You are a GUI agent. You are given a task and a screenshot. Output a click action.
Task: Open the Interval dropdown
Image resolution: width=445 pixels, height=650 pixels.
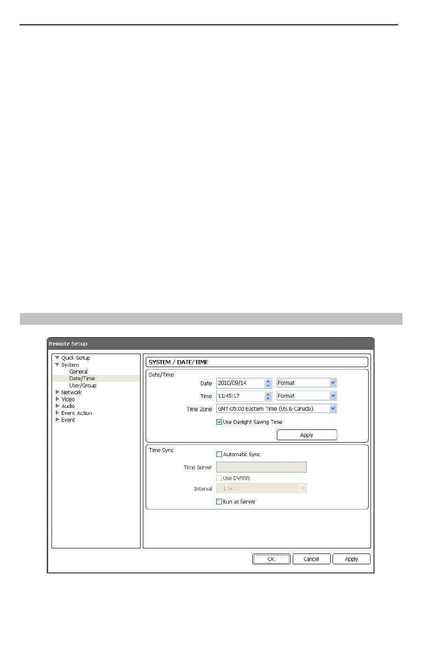pos(261,488)
